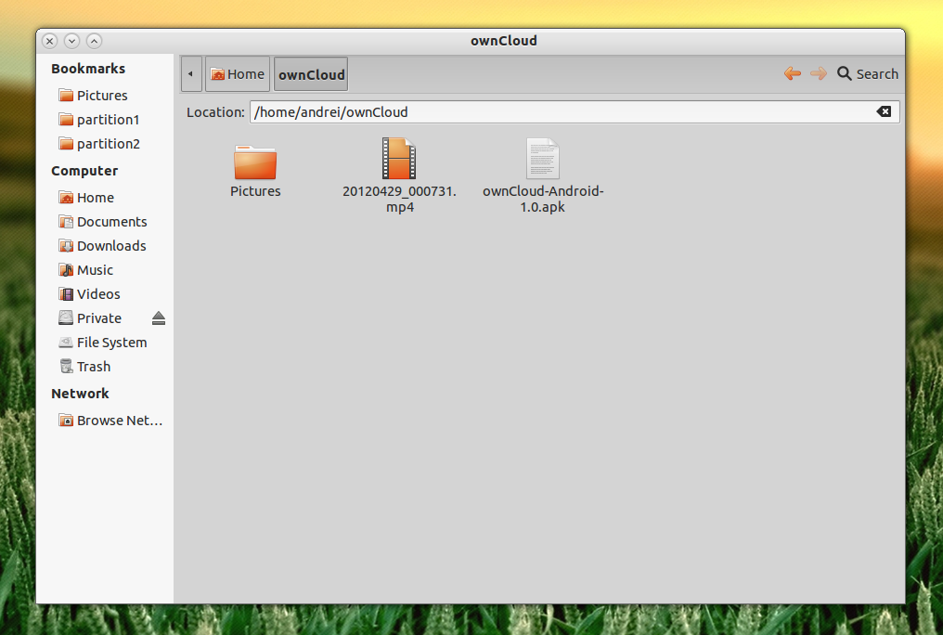Open the Downloads folder from the sidebar

click(x=110, y=245)
